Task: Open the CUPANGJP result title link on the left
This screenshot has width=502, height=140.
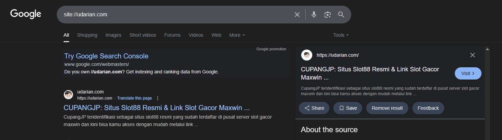Action: point(157,108)
